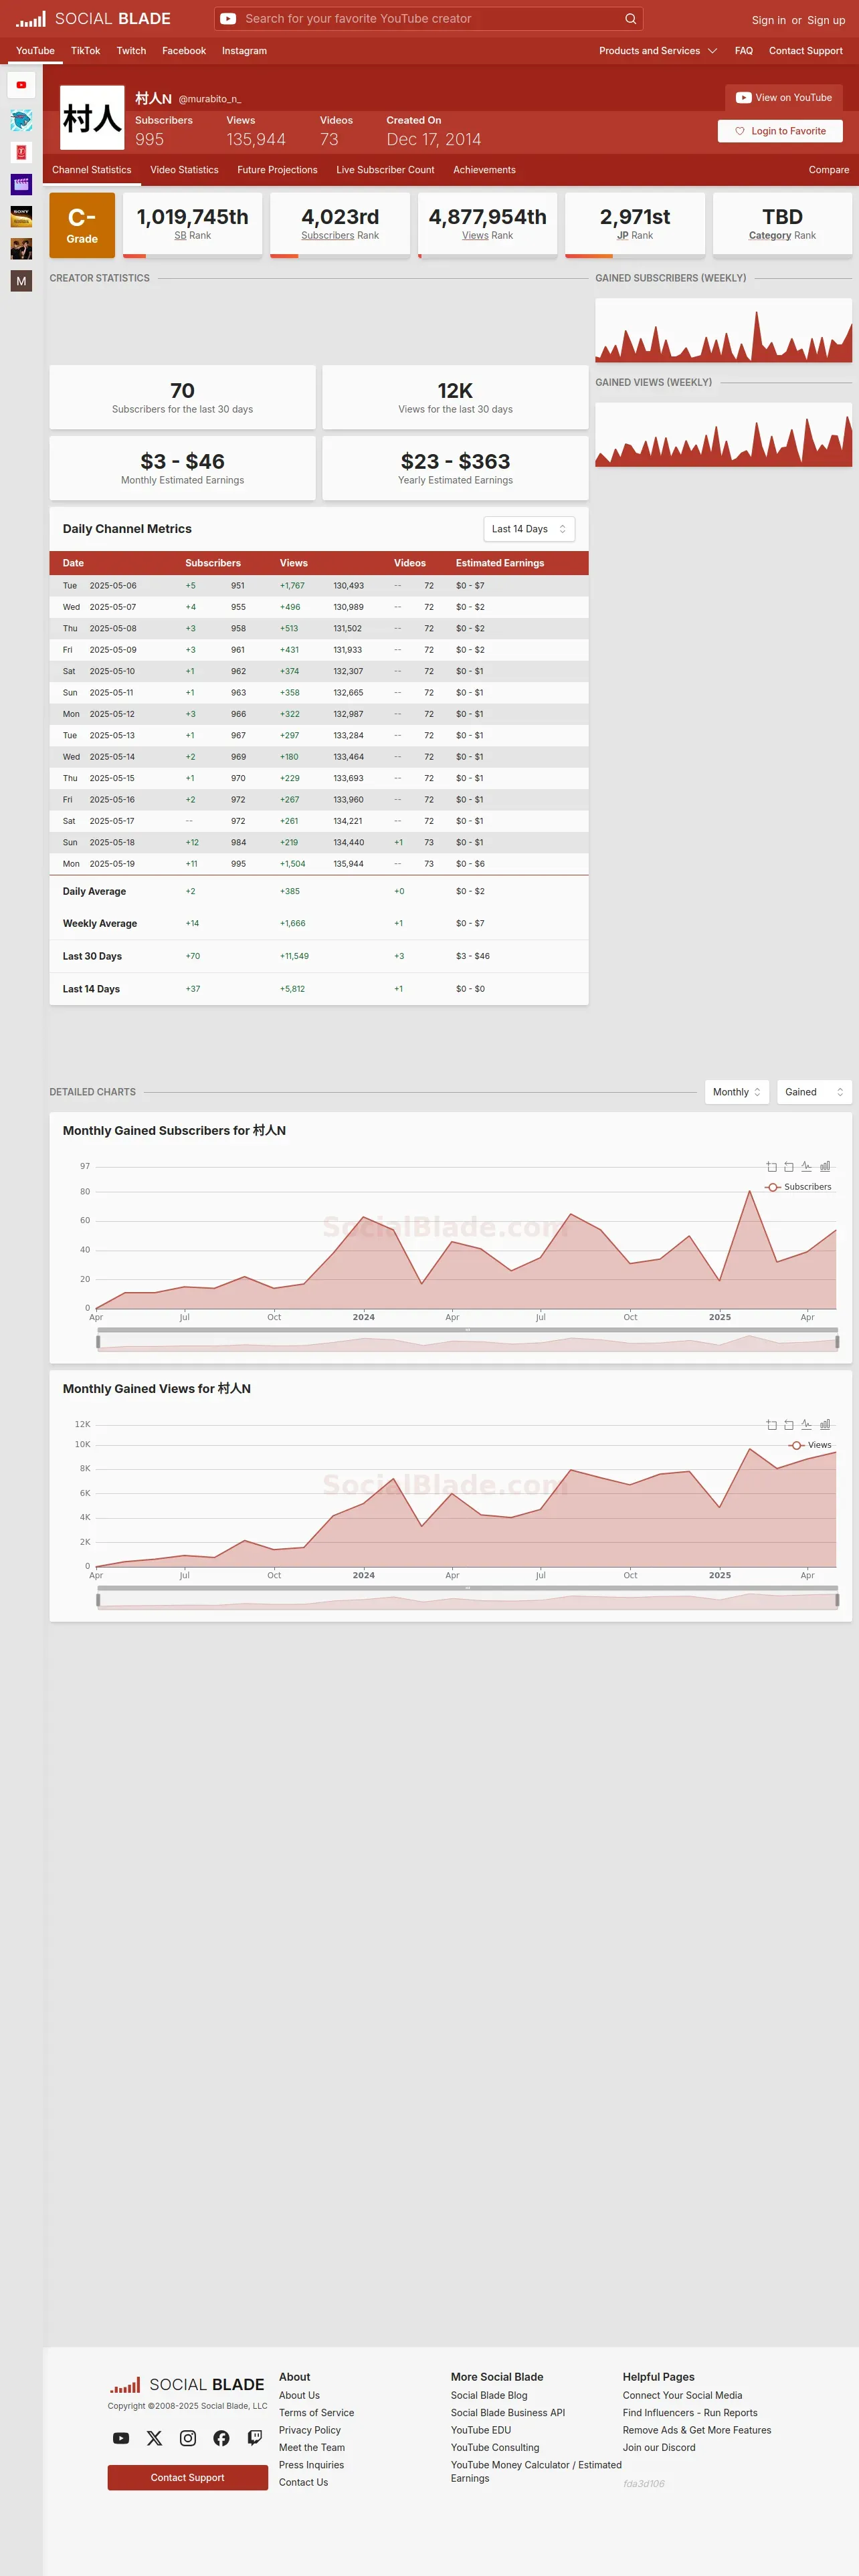Open the purple clapperboard channel icon in sidebar
Viewport: 859px width, 2576px height.
pyautogui.click(x=21, y=184)
